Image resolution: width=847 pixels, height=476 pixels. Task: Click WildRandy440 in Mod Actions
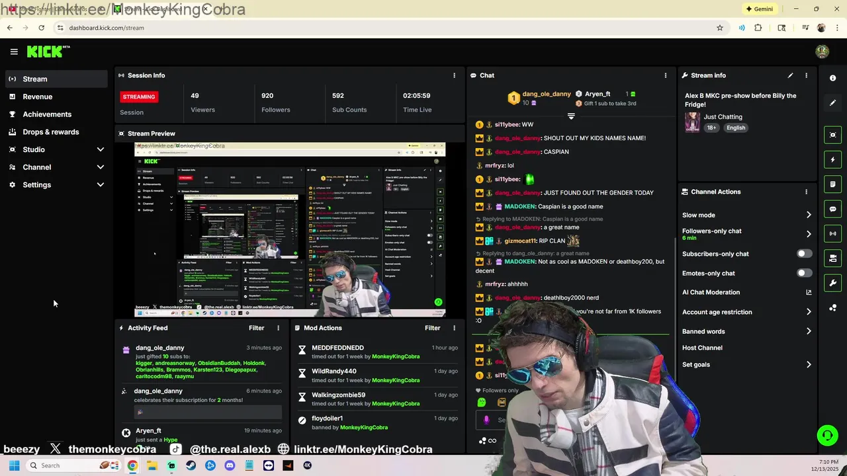(x=334, y=372)
